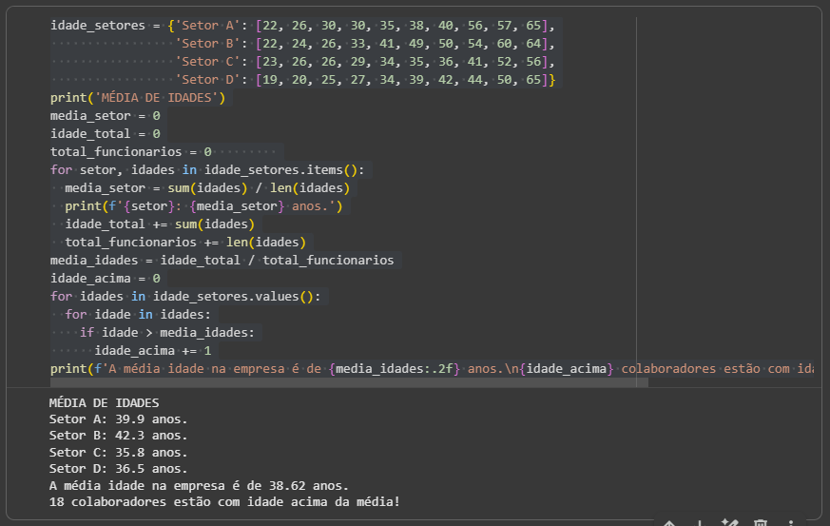Delete the cell with the trash icon

point(761,522)
